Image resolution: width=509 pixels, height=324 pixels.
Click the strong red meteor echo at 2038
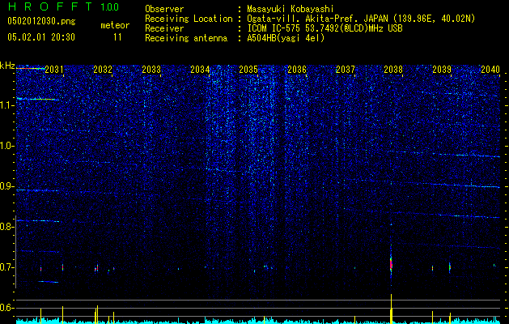[391, 264]
